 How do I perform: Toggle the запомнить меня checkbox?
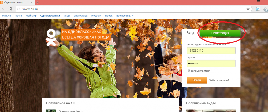coord(189,71)
